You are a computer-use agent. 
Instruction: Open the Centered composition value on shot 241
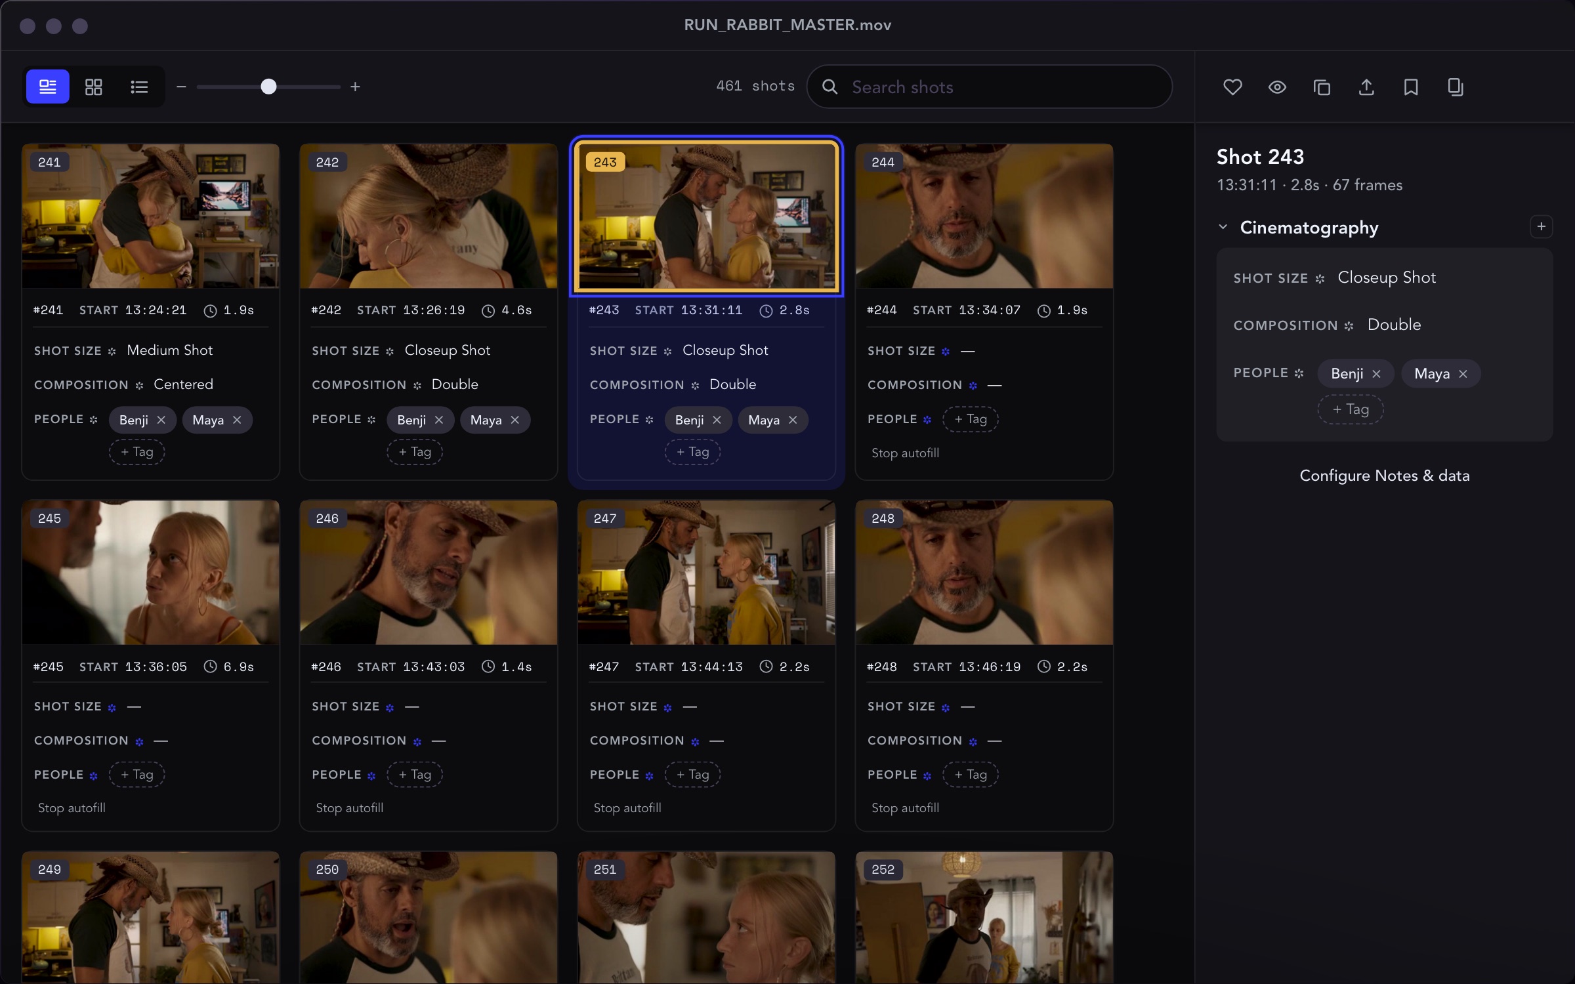183,384
